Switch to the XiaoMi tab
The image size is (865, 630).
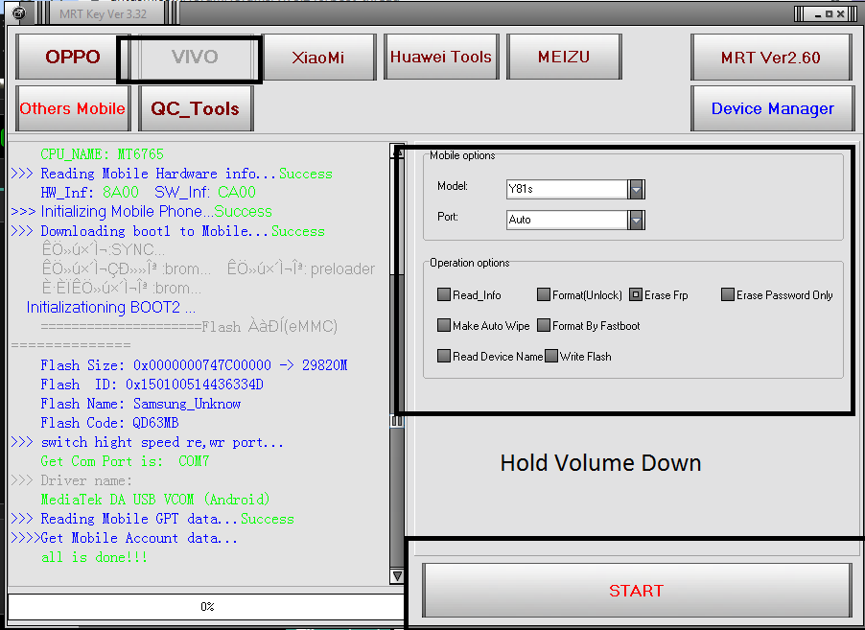318,57
